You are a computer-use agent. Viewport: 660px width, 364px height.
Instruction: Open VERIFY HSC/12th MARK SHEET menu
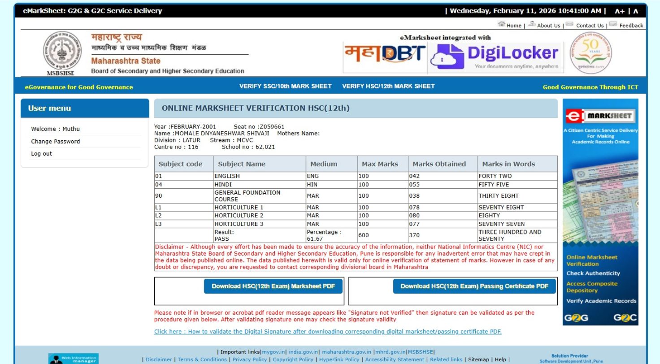[x=388, y=87]
